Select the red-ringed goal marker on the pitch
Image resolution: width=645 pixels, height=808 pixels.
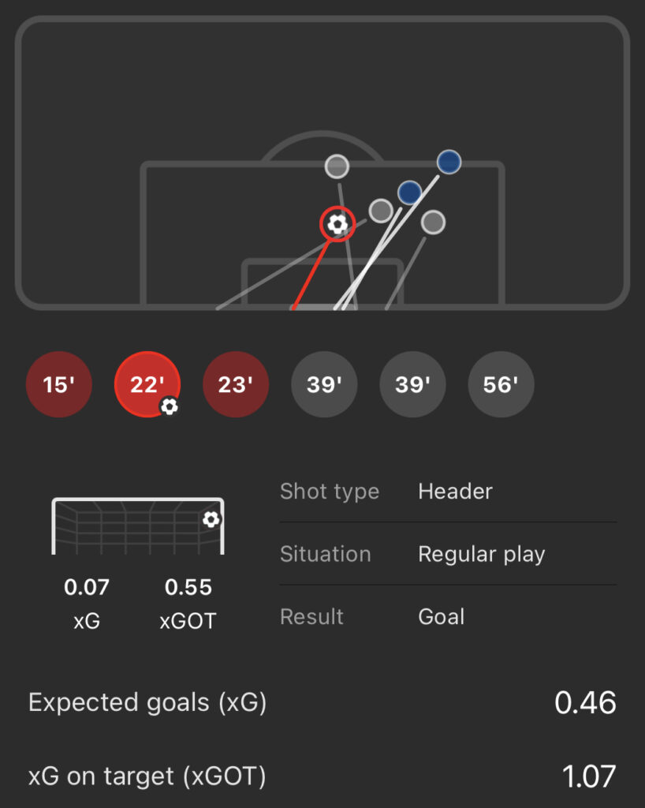tap(337, 224)
